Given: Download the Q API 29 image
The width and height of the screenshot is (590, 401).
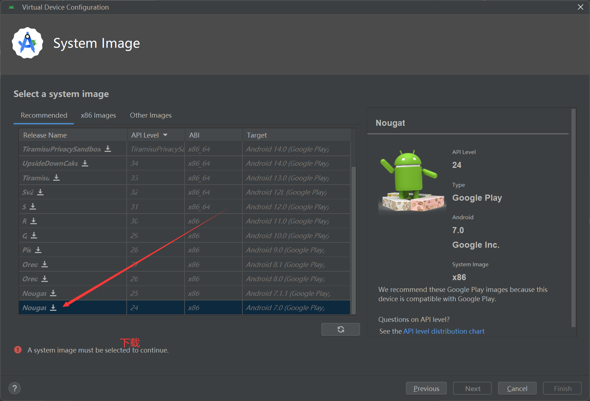Looking at the screenshot, I should click(x=34, y=235).
